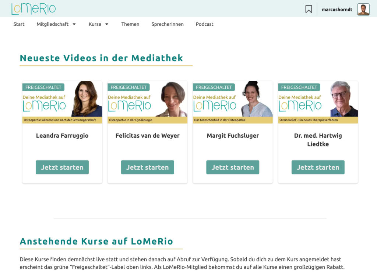
Task: Open the bookmarks icon in header
Action: tap(309, 9)
